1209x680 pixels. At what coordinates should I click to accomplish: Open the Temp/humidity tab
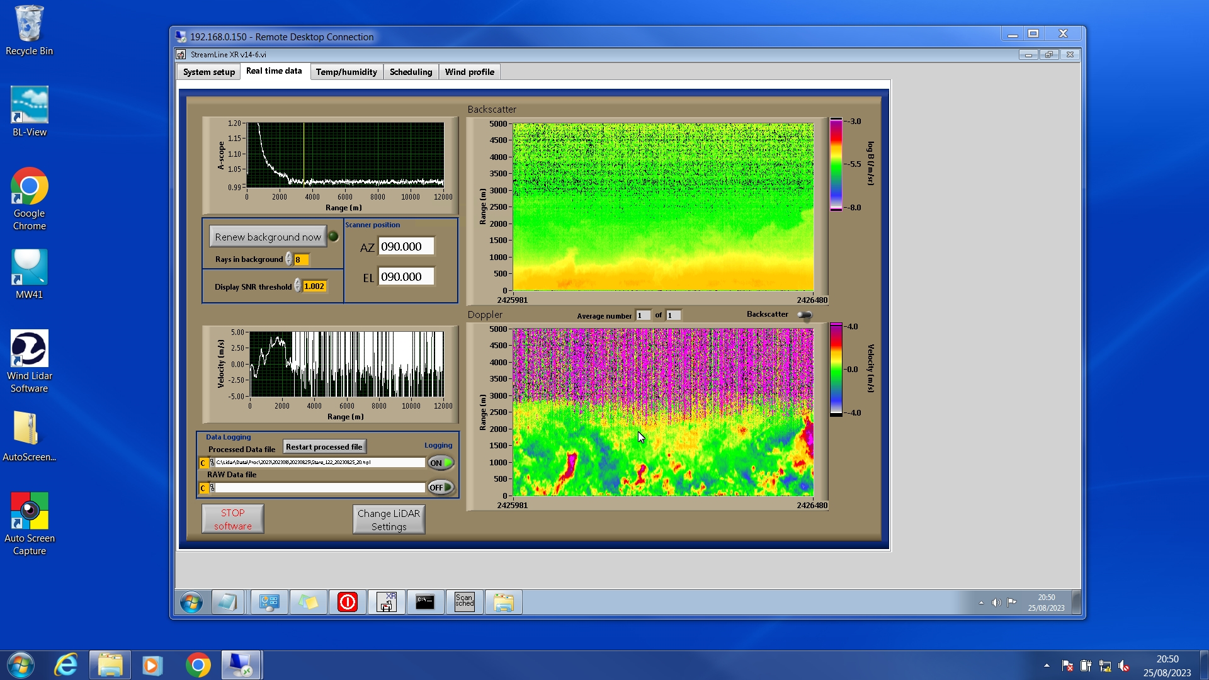point(346,72)
